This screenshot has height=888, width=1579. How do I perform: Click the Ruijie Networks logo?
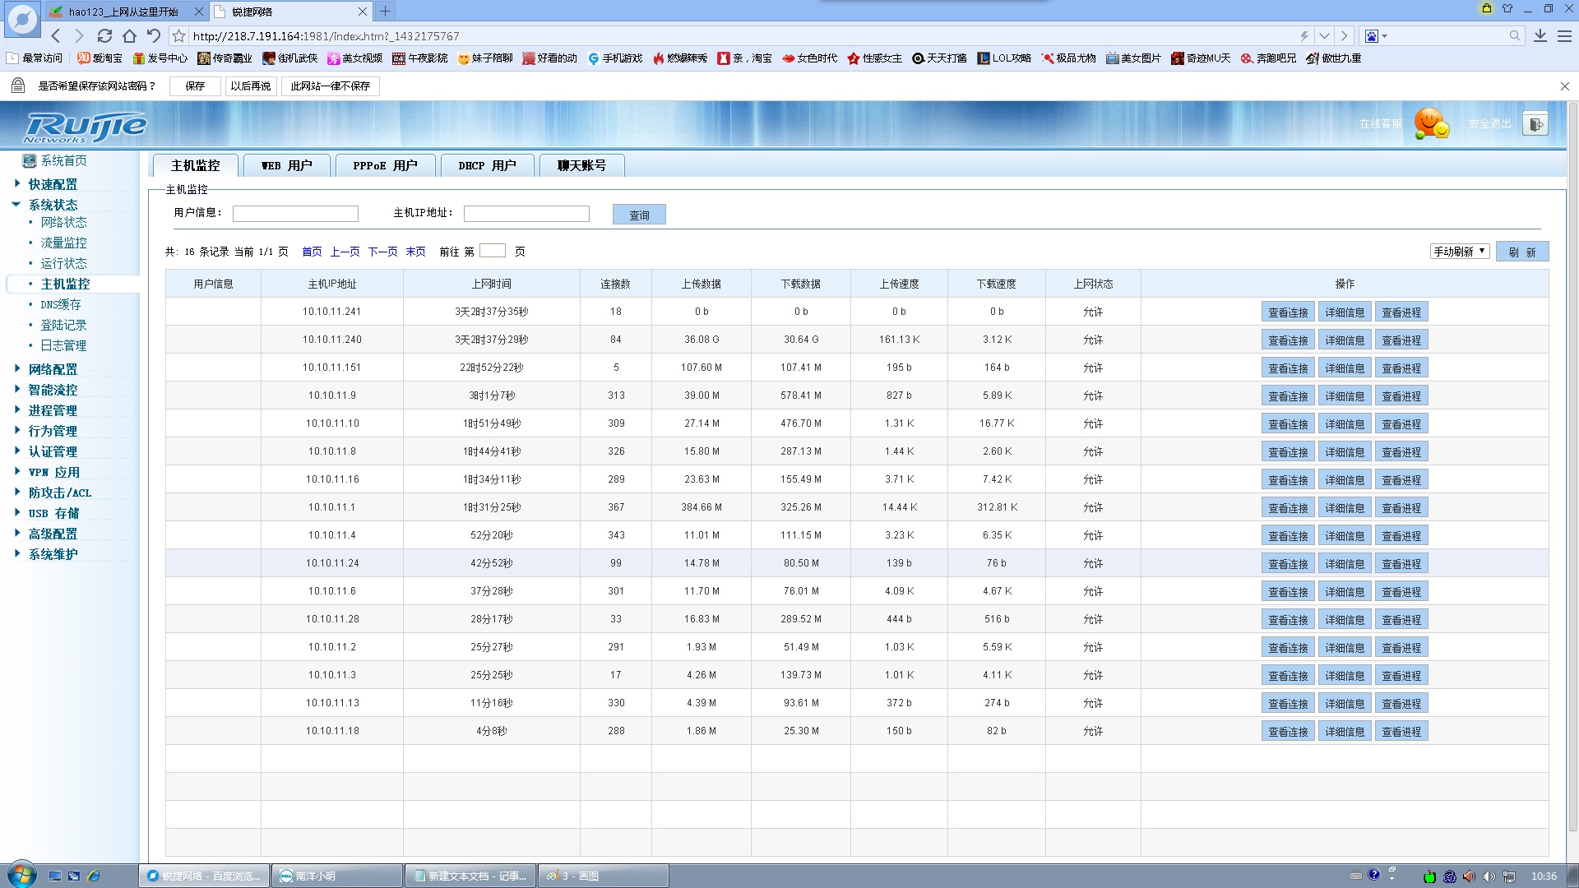pyautogui.click(x=85, y=127)
